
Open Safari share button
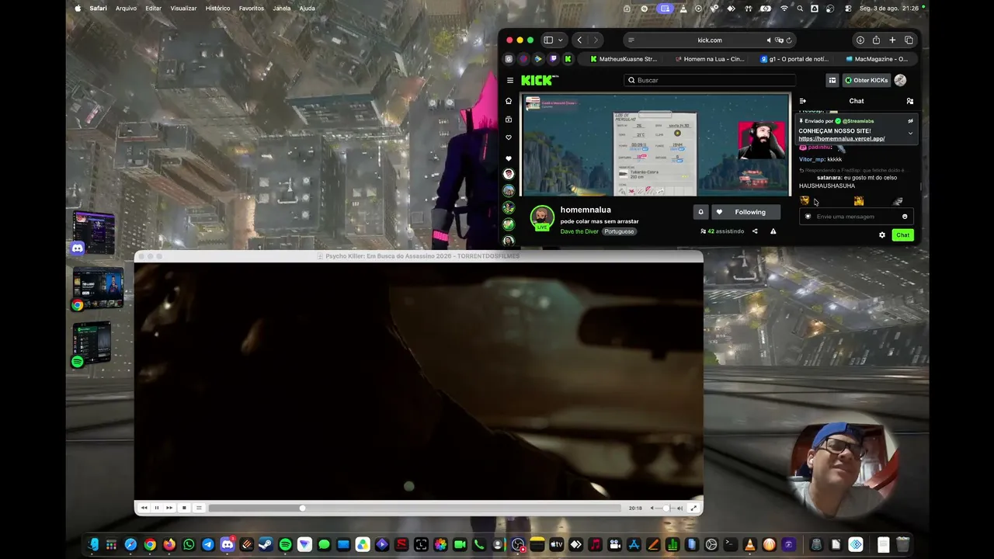876,40
